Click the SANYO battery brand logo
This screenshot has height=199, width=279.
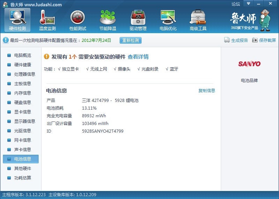[x=249, y=64]
